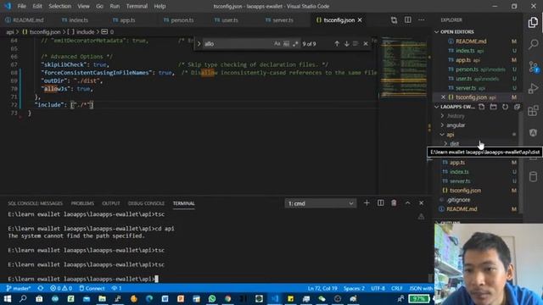543x305 pixels.
Task: Go to next match in find widget
Action: (347, 44)
